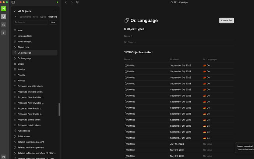Move tabs left with the small chevron

point(16,17)
